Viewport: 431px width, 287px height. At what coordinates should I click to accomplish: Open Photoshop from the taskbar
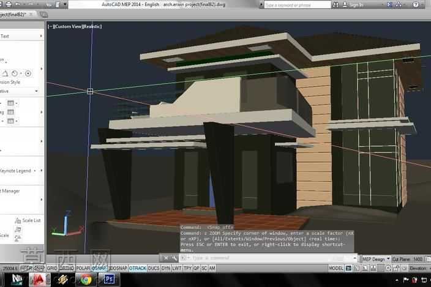point(109,280)
